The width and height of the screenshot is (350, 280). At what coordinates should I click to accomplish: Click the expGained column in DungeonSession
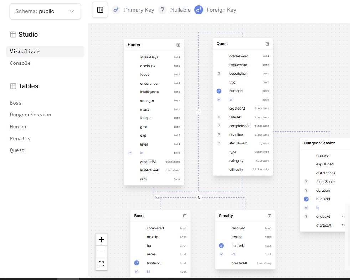[325, 164]
